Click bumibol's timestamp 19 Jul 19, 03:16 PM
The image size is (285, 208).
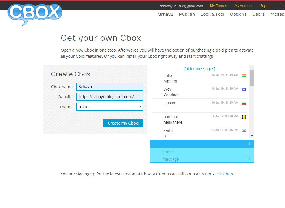(x=225, y=117)
